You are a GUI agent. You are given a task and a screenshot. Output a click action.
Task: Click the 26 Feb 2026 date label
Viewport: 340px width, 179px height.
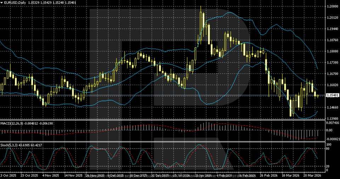point(268,175)
